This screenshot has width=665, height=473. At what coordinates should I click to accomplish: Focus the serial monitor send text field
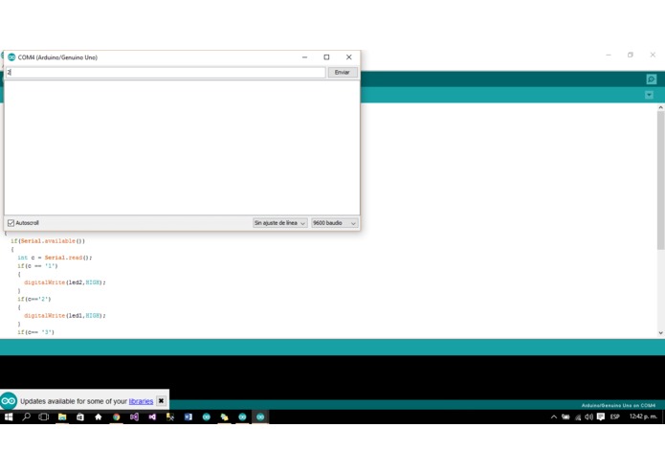pyautogui.click(x=166, y=73)
